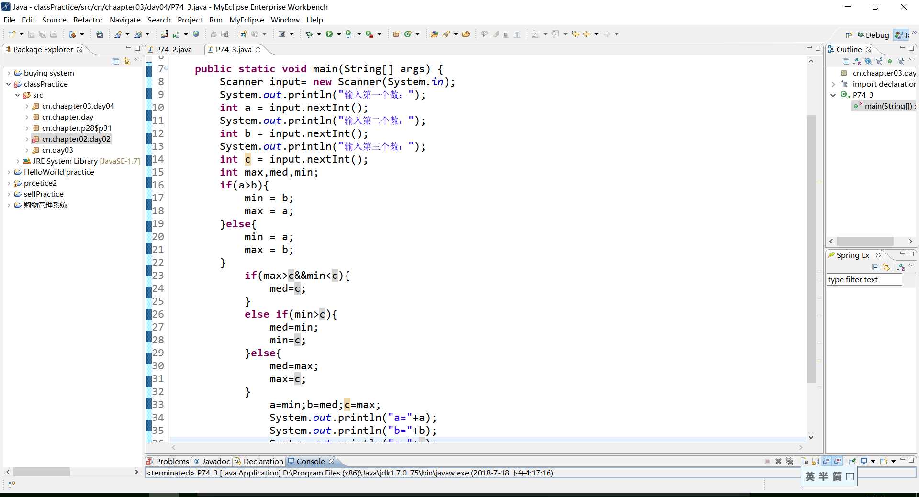
Task: Click the Last Edit Location arrow icon
Action: pyautogui.click(x=576, y=34)
